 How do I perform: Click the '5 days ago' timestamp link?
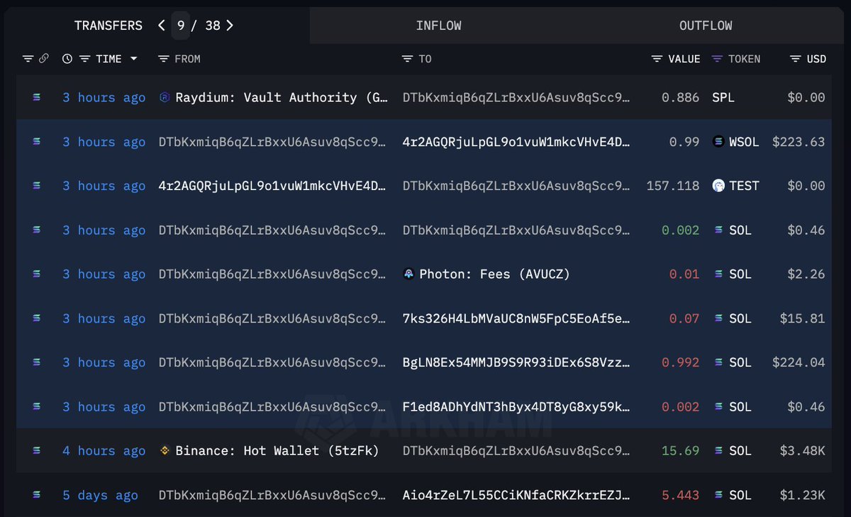(x=100, y=495)
